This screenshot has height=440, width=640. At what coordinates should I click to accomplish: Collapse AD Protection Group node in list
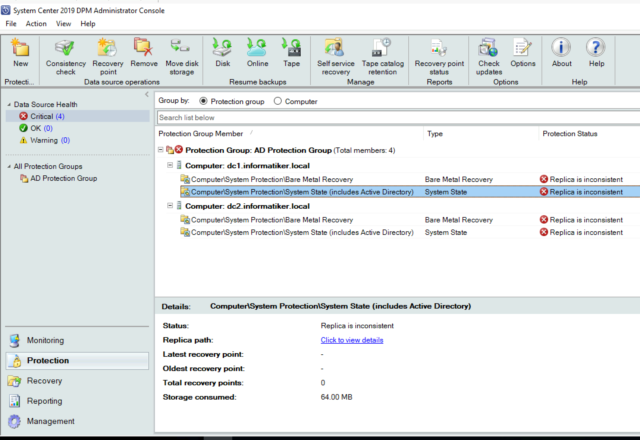161,150
